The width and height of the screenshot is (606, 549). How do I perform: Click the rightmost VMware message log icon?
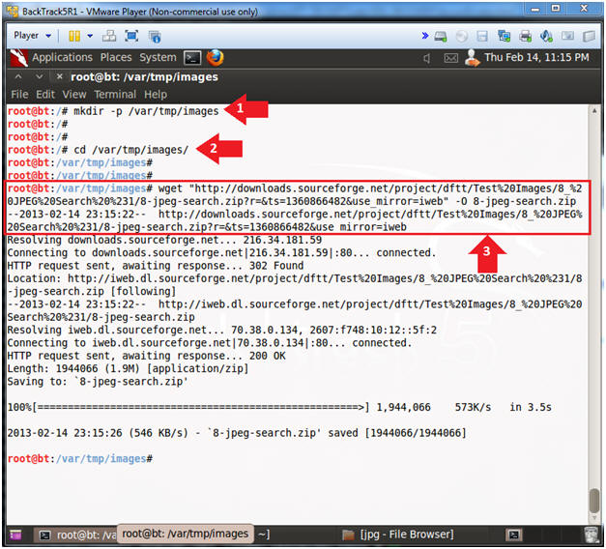(x=589, y=37)
